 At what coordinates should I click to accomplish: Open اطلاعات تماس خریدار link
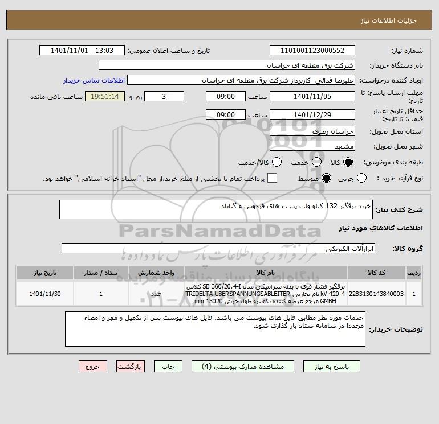coord(94,80)
